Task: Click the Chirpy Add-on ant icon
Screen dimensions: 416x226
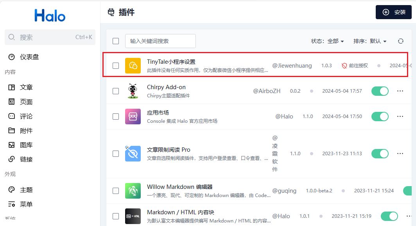Action: click(133, 91)
